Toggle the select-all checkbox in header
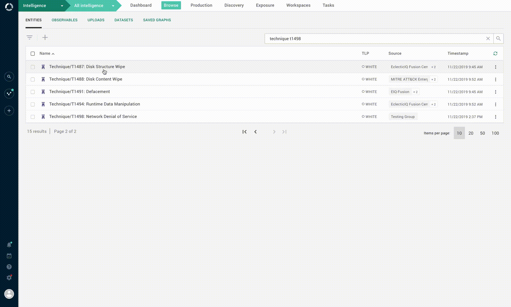 point(33,53)
